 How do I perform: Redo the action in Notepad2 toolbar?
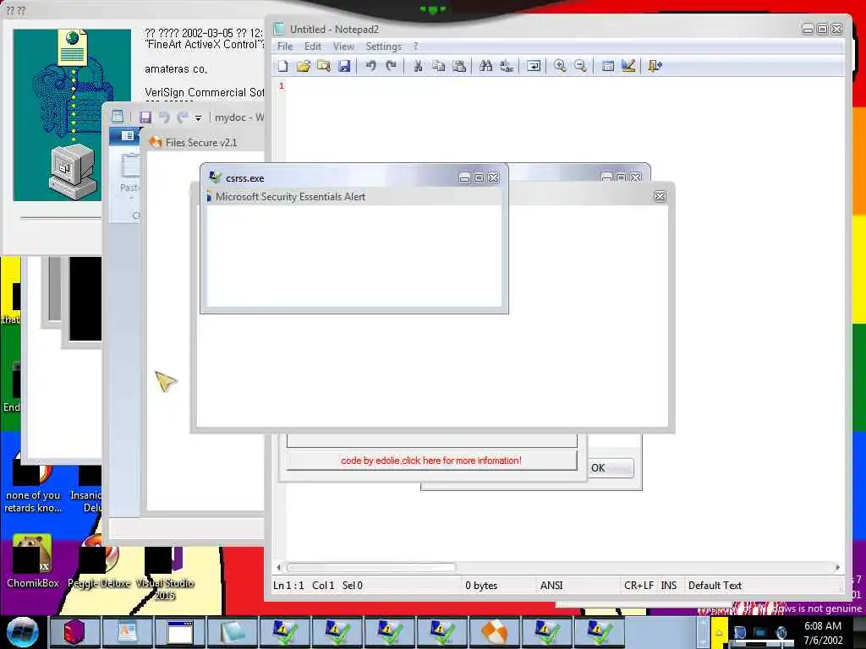click(x=391, y=66)
